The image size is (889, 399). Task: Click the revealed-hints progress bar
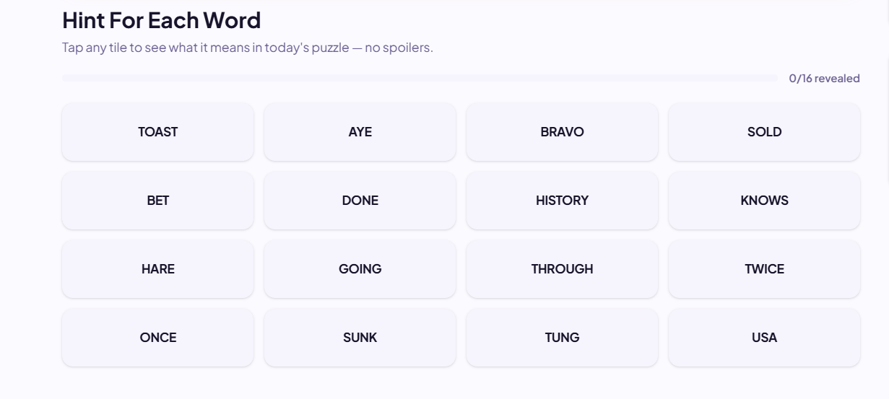(420, 78)
